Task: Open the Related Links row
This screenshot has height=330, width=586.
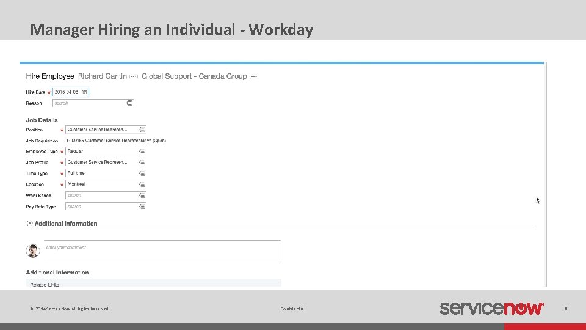Action: [x=154, y=283]
